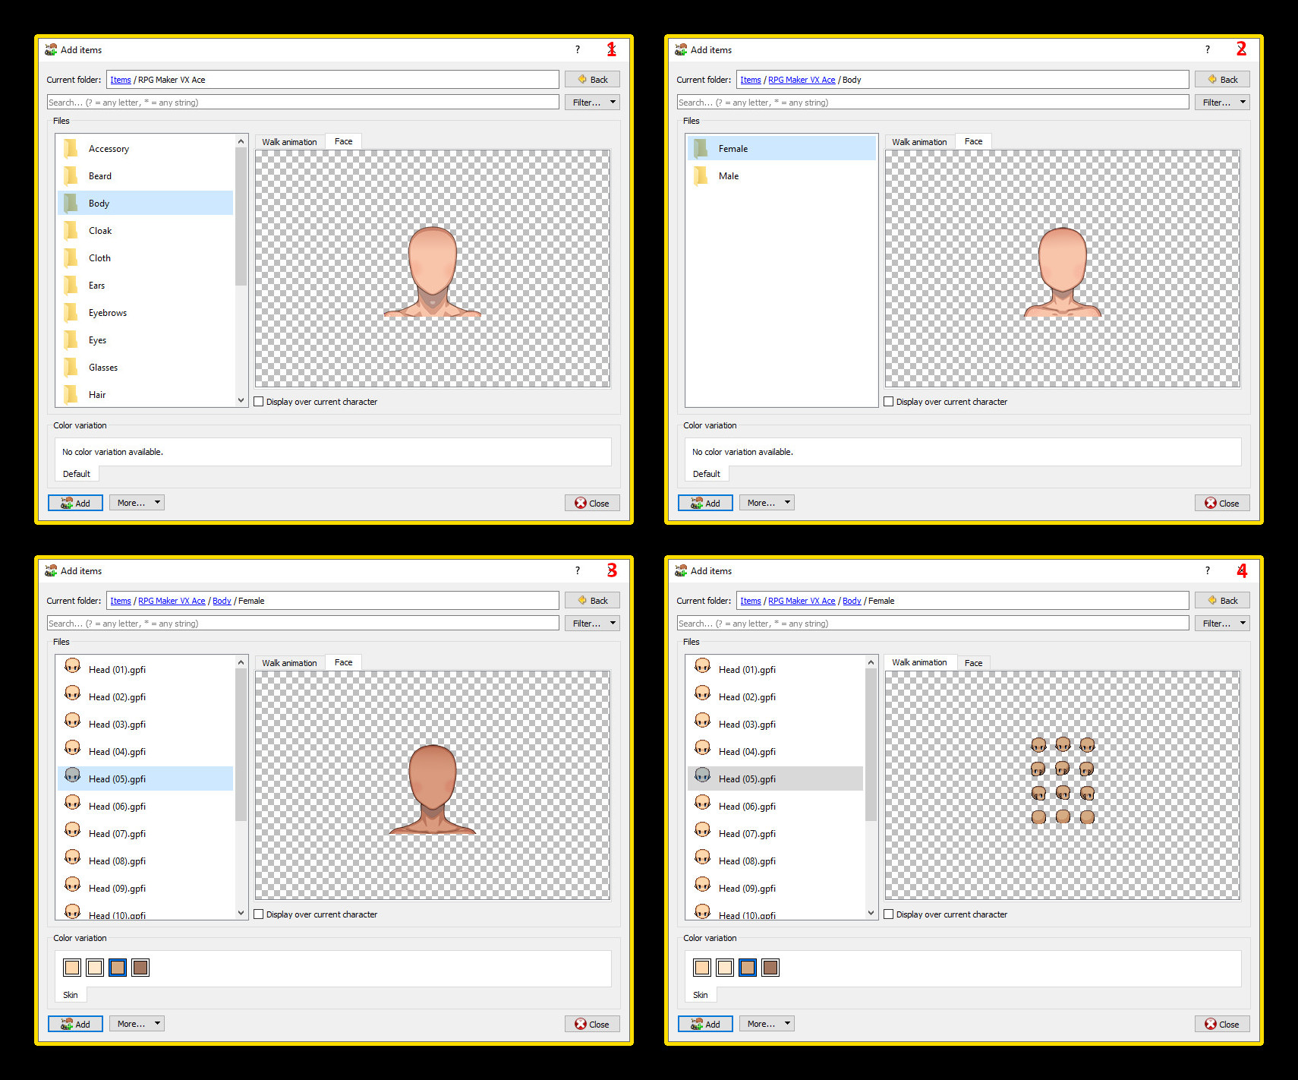Select the Face tab in window 2
Screen dimensions: 1298x1080
973,141
